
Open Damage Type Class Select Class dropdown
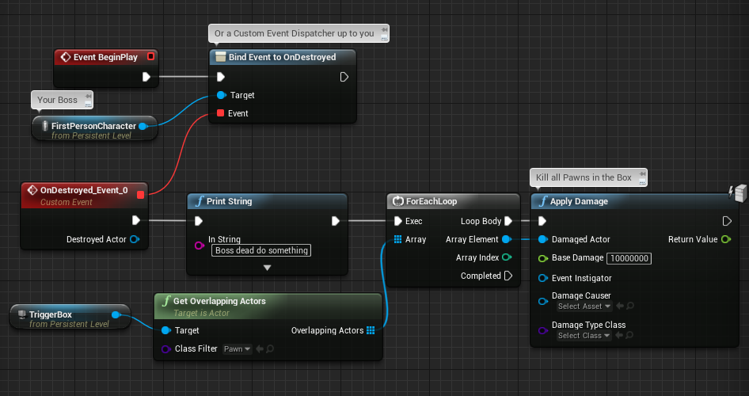click(x=584, y=335)
